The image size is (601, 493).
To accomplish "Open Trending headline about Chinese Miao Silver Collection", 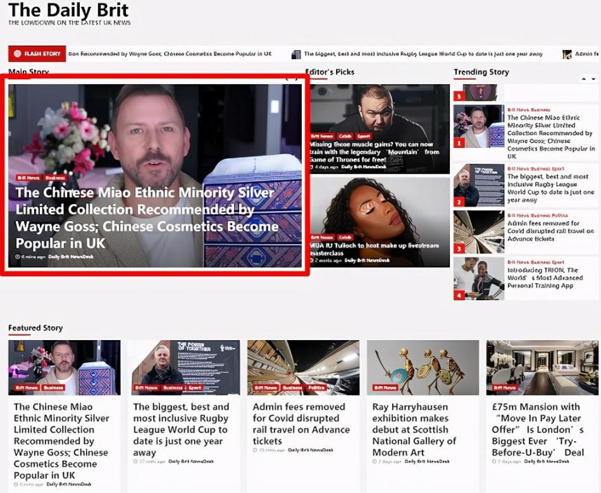I will [x=551, y=137].
